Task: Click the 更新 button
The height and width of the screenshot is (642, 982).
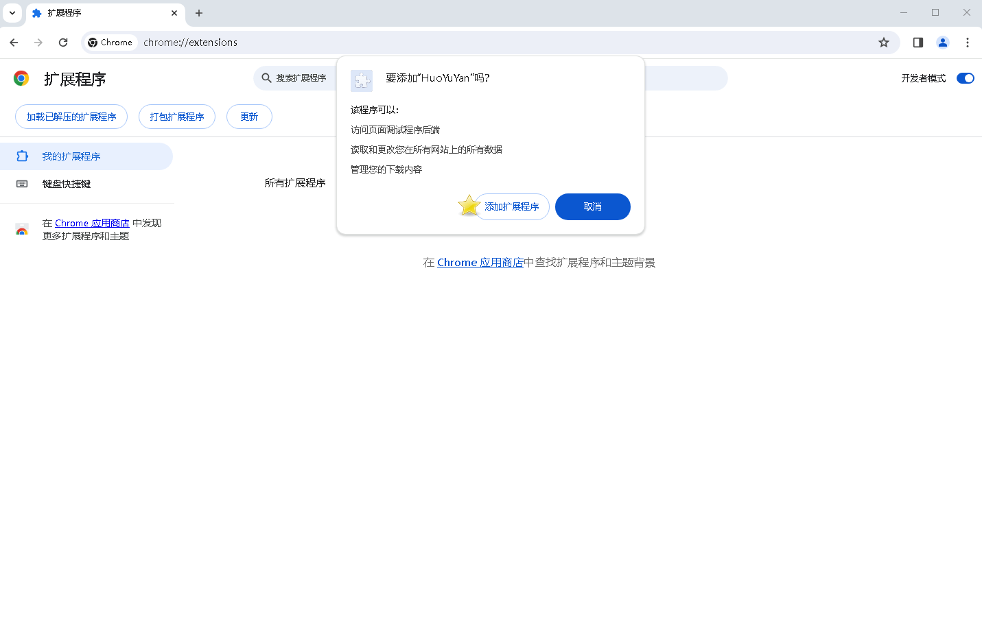Action: 249,117
